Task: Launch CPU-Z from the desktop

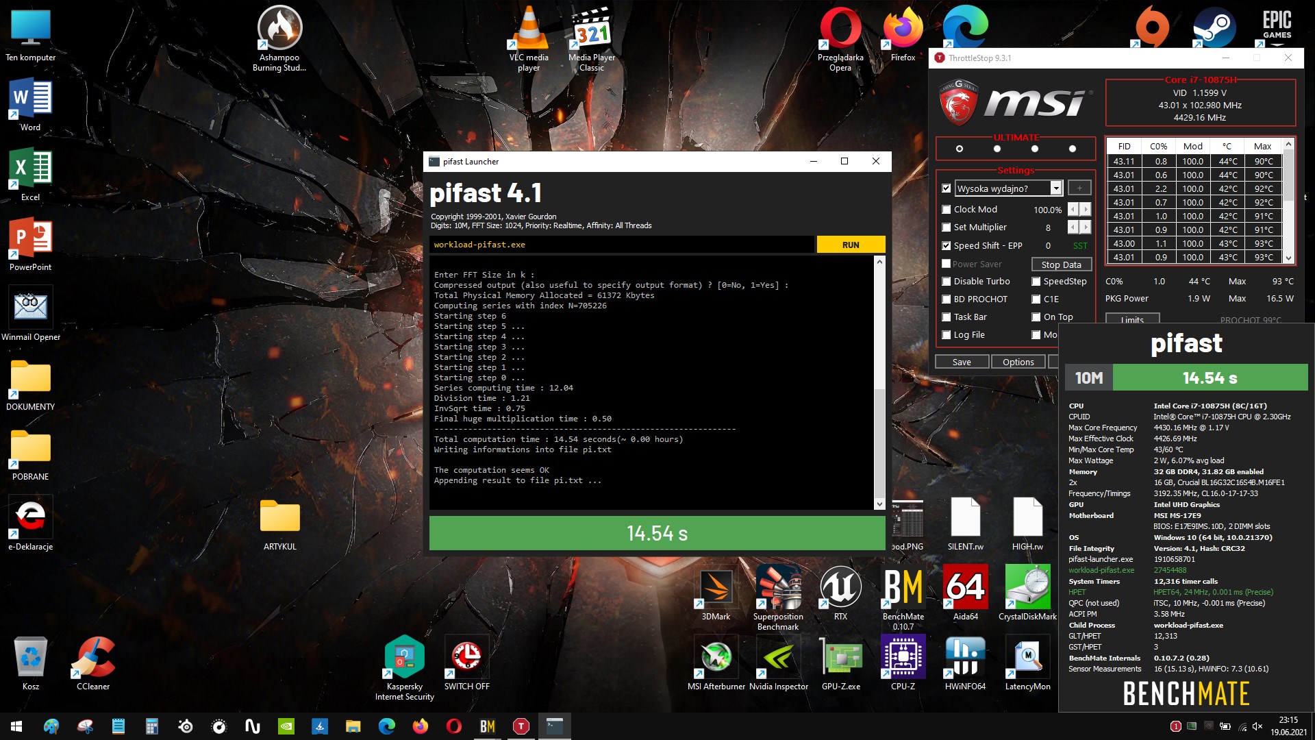Action: click(x=903, y=663)
